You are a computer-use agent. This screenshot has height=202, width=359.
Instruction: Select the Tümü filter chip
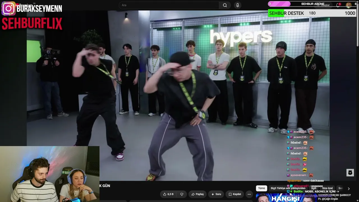tap(261, 188)
